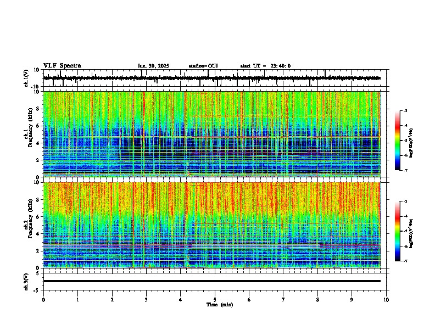The width and height of the screenshot is (435, 336).
Task: Click ch.2 frequency tick label "8"
Action: click(38, 200)
